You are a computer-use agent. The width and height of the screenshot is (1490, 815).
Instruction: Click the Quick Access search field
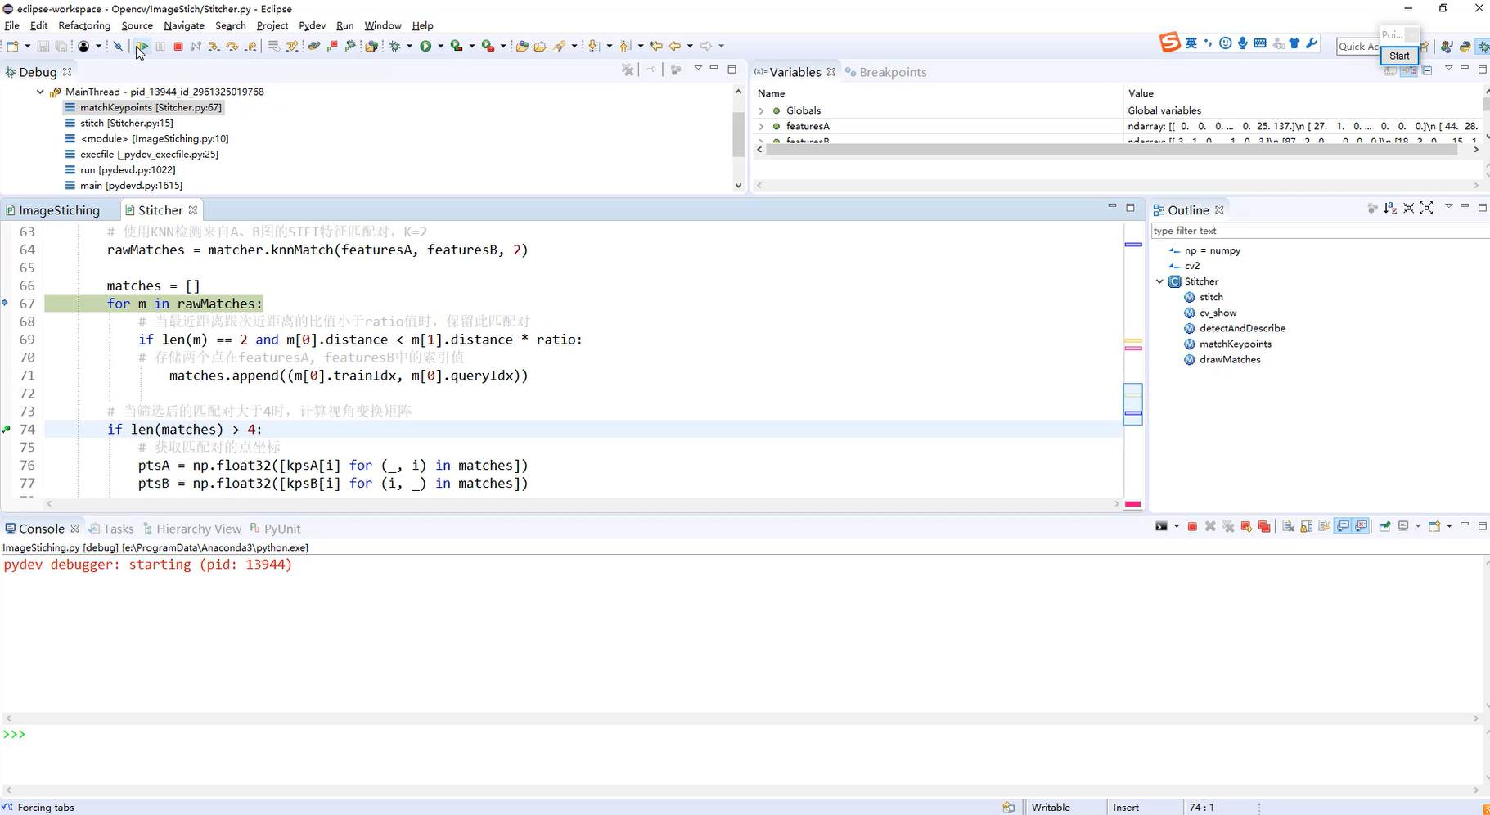(x=1358, y=47)
